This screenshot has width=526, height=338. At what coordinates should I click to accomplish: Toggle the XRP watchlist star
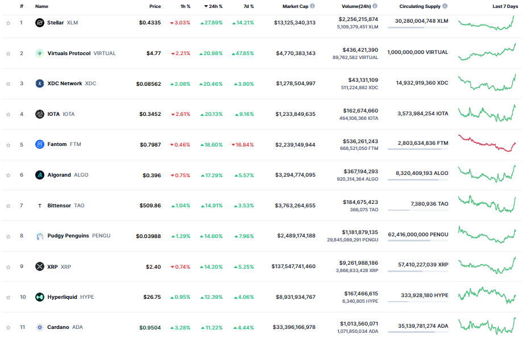9,268
